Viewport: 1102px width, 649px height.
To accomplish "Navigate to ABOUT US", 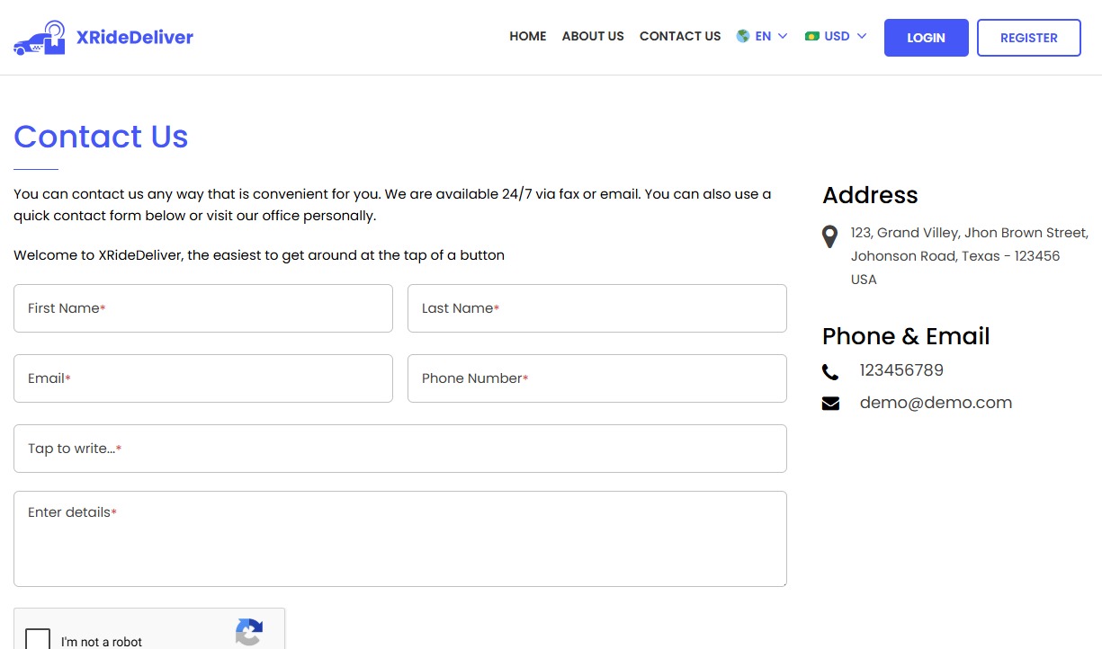I will tap(593, 36).
